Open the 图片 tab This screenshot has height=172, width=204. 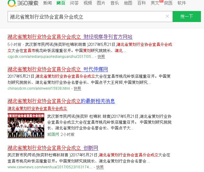tap(101, 3)
